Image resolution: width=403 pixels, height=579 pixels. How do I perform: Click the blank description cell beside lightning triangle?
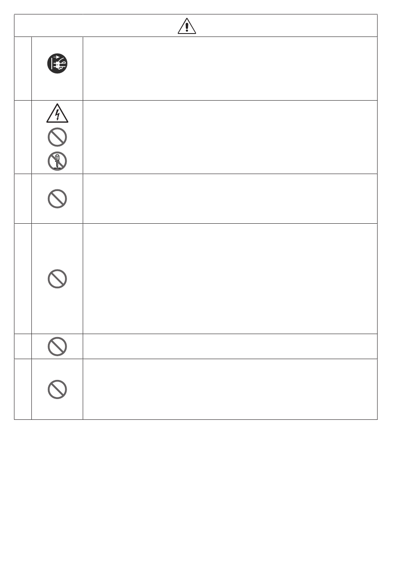tap(230, 137)
